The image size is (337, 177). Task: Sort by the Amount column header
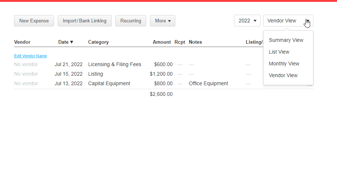click(162, 42)
